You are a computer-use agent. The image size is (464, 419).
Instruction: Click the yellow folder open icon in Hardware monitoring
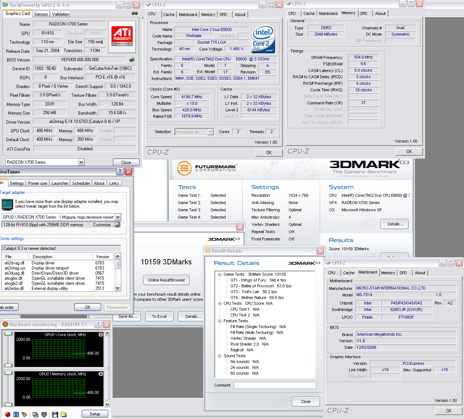(64, 414)
